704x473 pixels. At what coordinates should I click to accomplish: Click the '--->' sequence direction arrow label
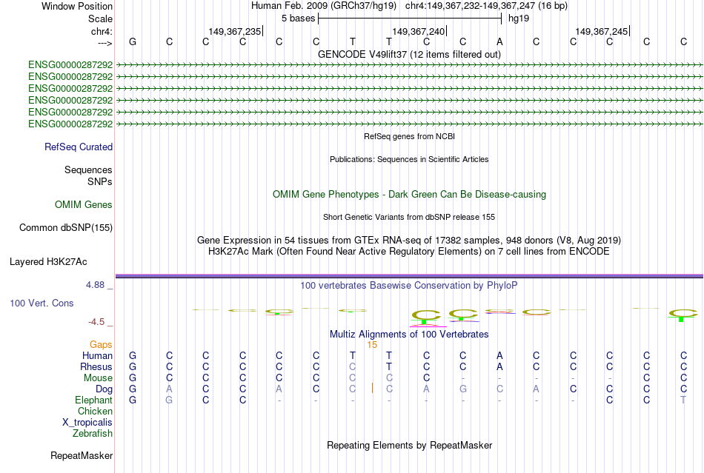click(x=104, y=43)
